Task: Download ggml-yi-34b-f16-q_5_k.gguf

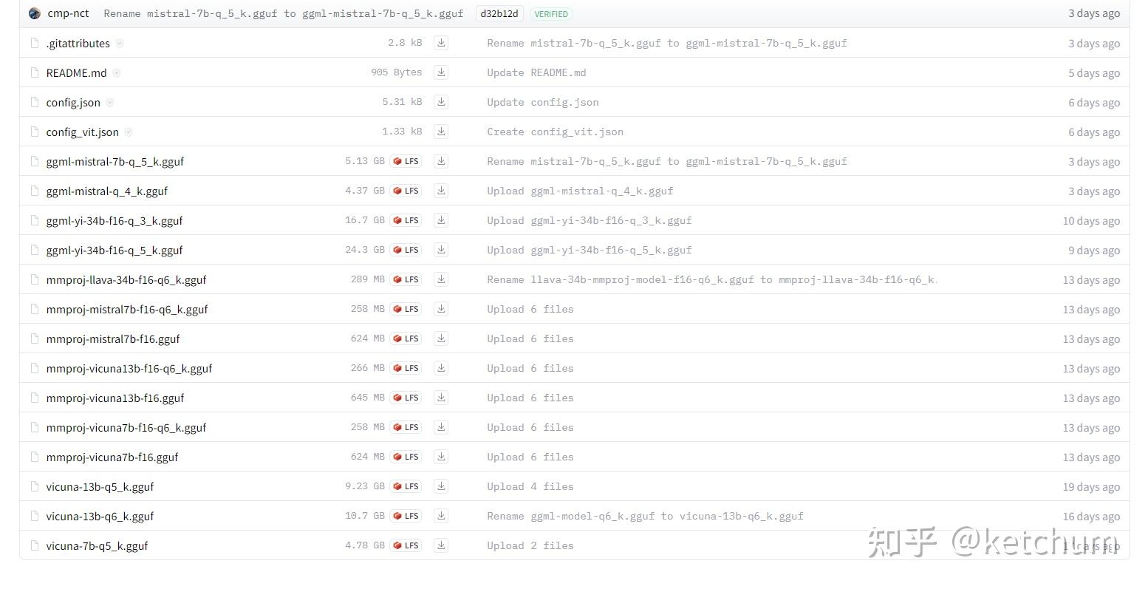Action: [441, 249]
